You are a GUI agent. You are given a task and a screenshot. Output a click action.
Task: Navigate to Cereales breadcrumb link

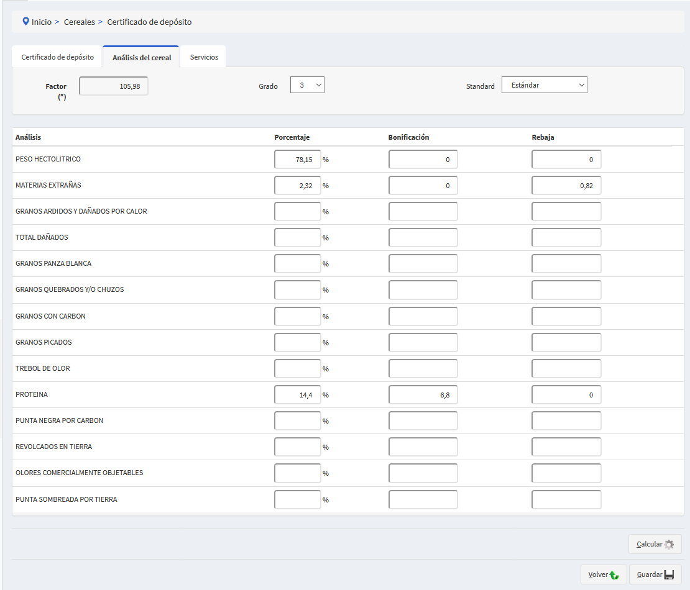[x=80, y=22]
